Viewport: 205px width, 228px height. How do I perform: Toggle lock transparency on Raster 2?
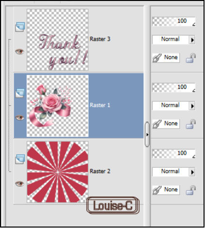click(191, 190)
